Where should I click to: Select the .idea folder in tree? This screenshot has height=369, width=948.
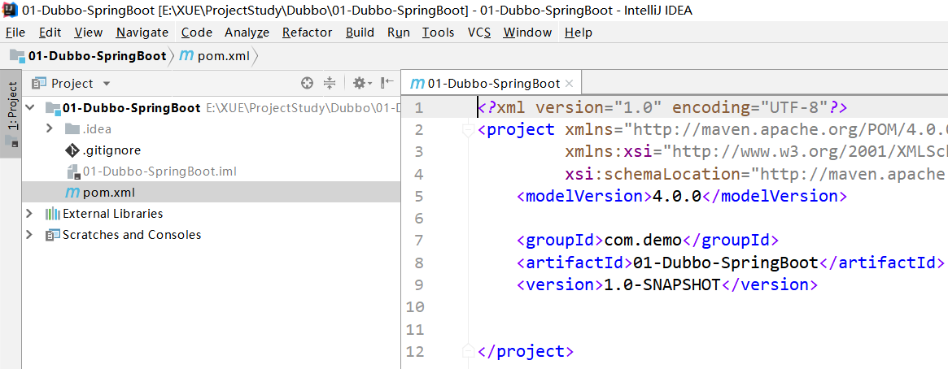coord(97,128)
